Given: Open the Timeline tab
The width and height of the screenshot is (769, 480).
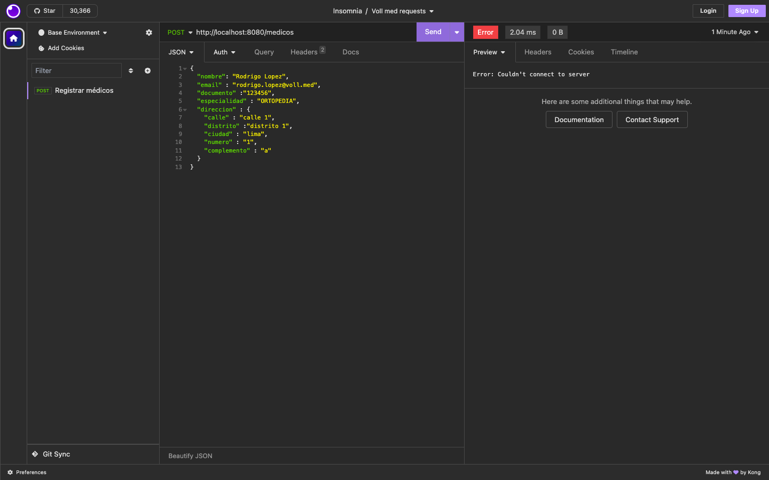Looking at the screenshot, I should 624,52.
